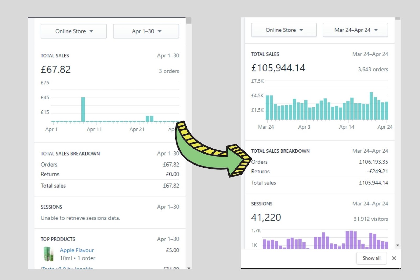Screen dimensions: 420x280
Task: Click the 41,220 sessions number
Action: click(266, 217)
